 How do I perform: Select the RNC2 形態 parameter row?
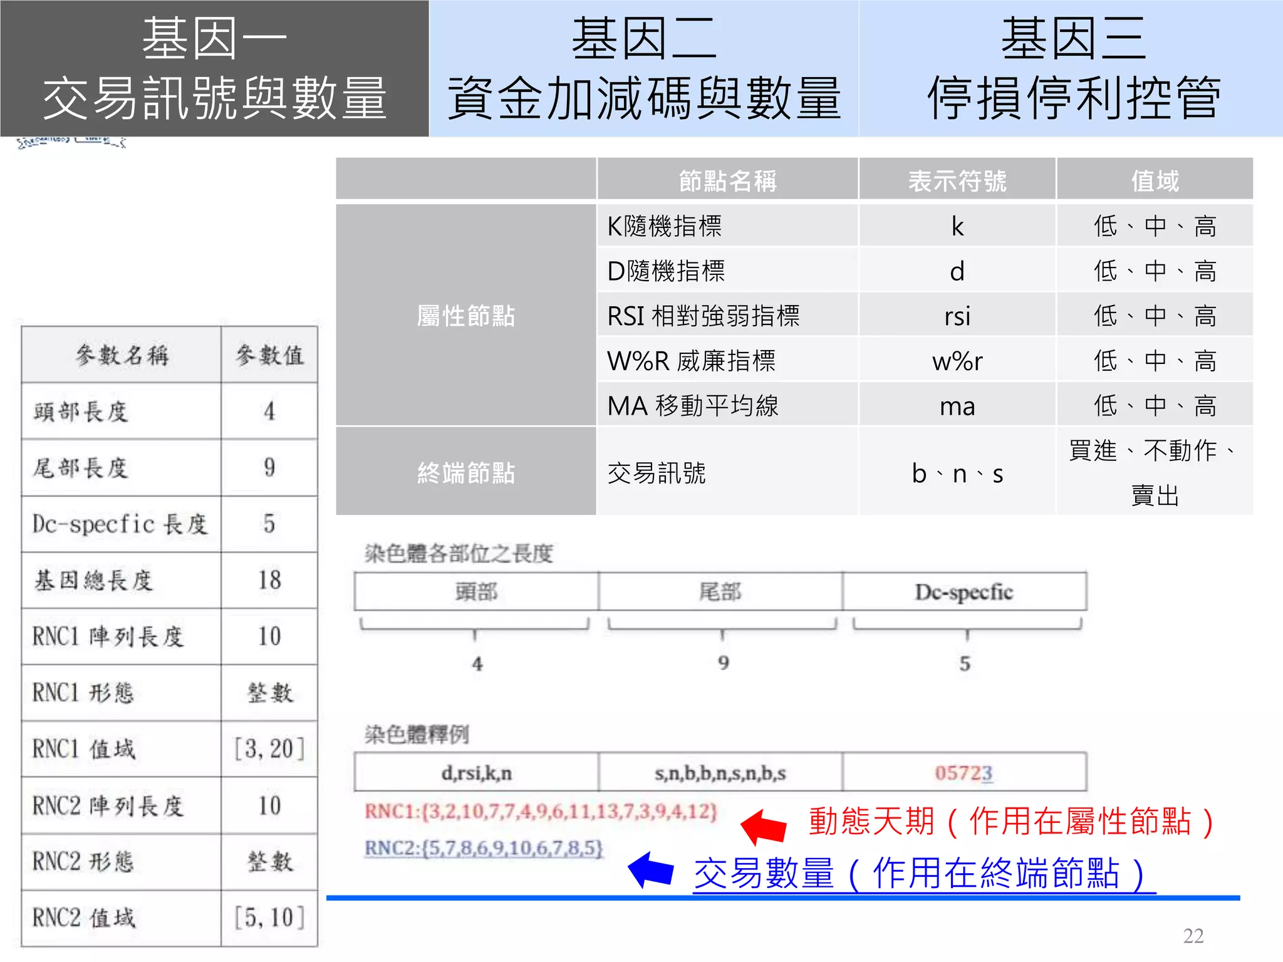(x=170, y=862)
